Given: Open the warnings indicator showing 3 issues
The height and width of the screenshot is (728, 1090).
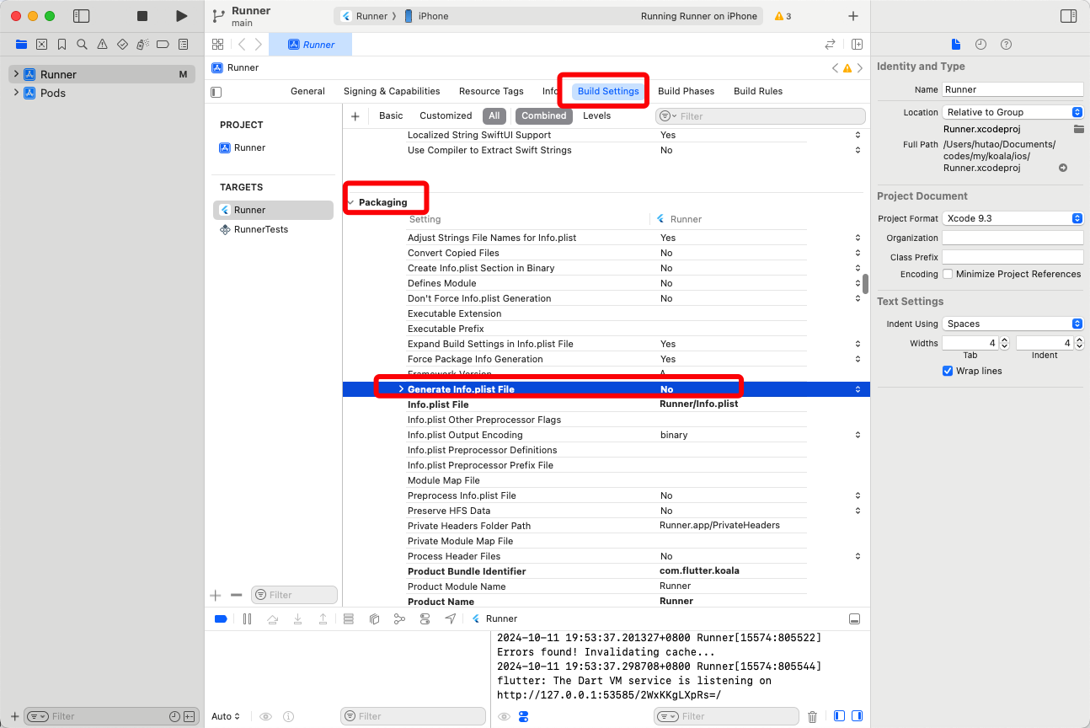Looking at the screenshot, I should coord(783,16).
